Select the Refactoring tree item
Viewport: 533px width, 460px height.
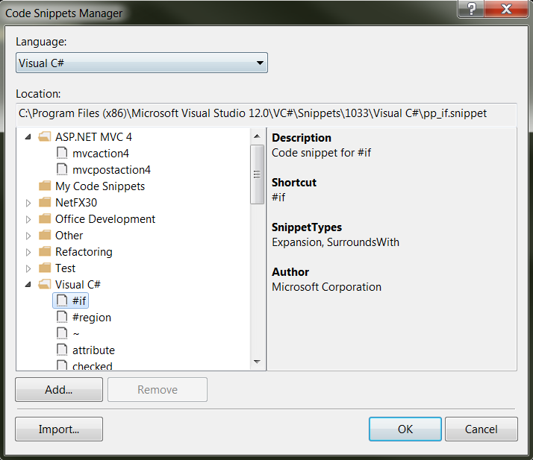84,252
